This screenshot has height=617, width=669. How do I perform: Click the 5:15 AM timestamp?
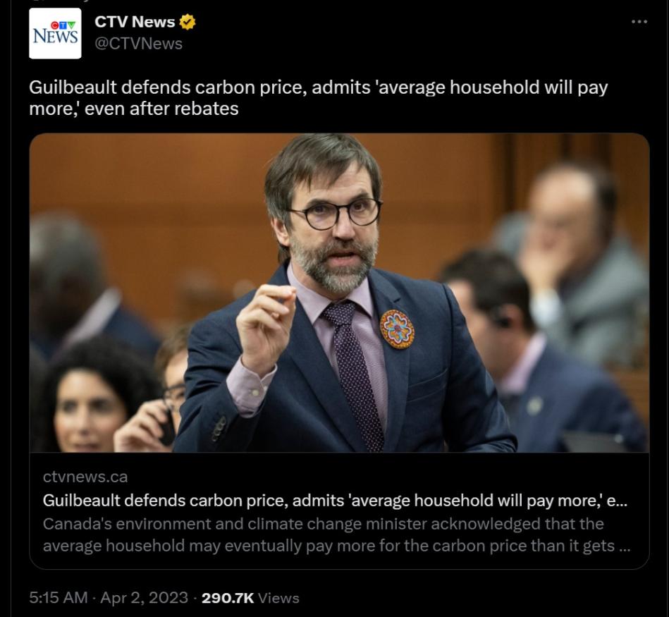pyautogui.click(x=59, y=597)
